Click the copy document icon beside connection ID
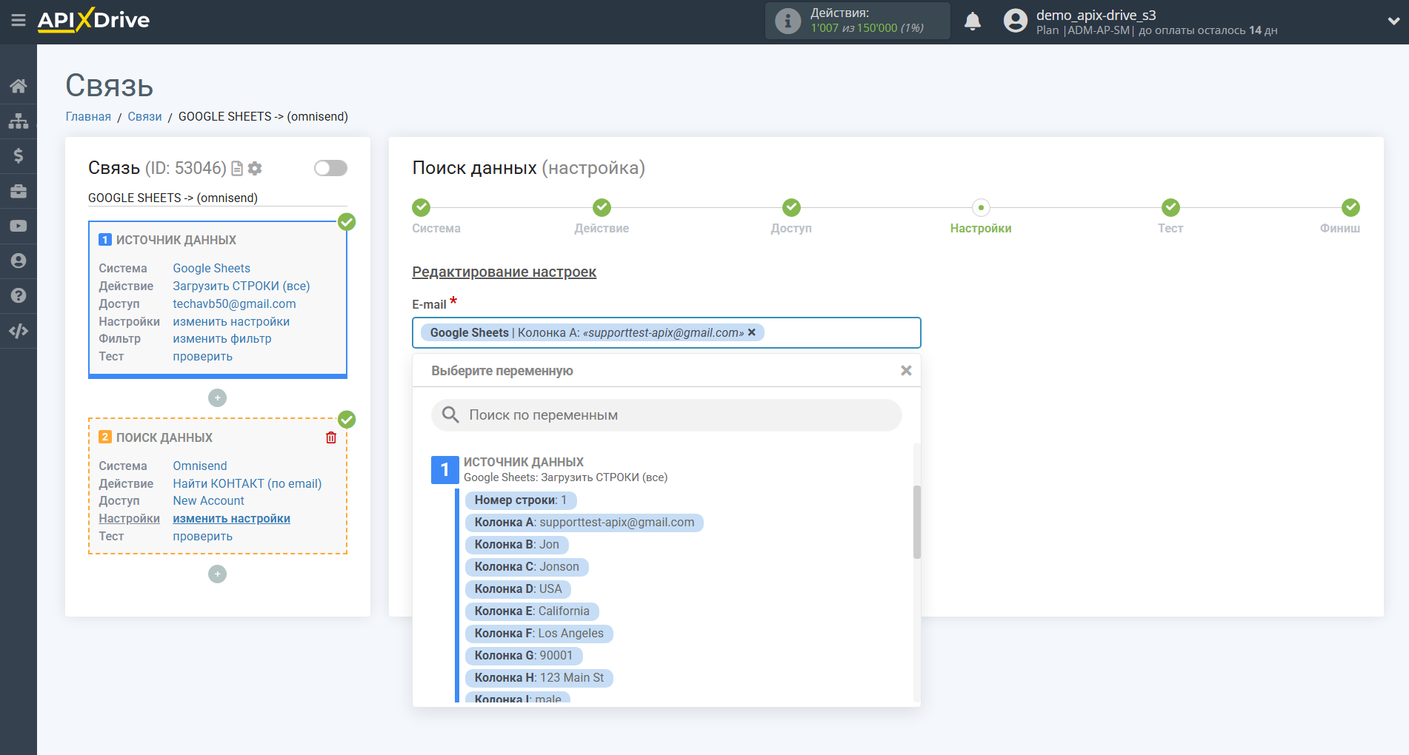The image size is (1409, 755). [237, 169]
